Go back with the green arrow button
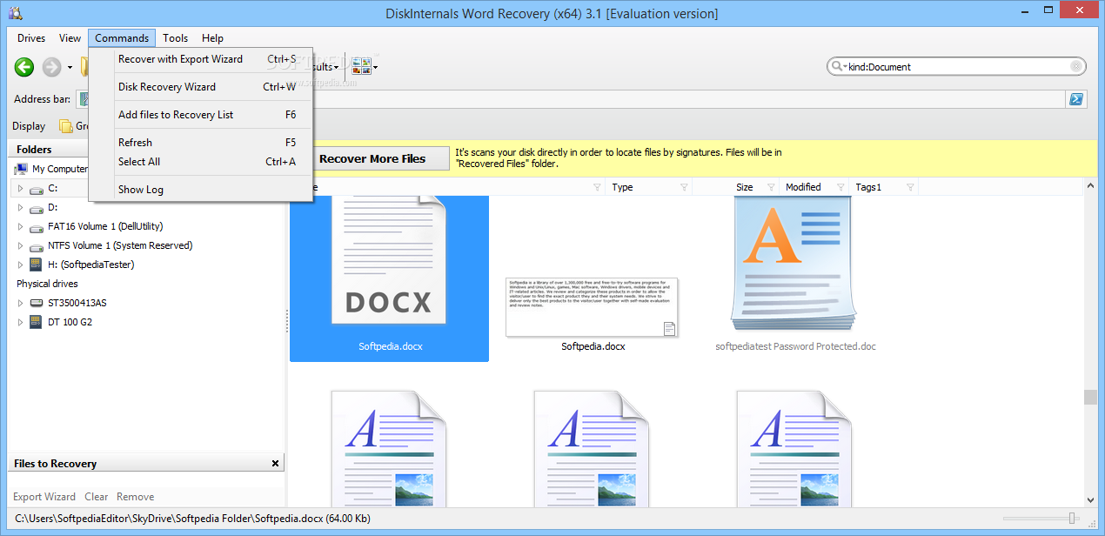 (x=24, y=67)
